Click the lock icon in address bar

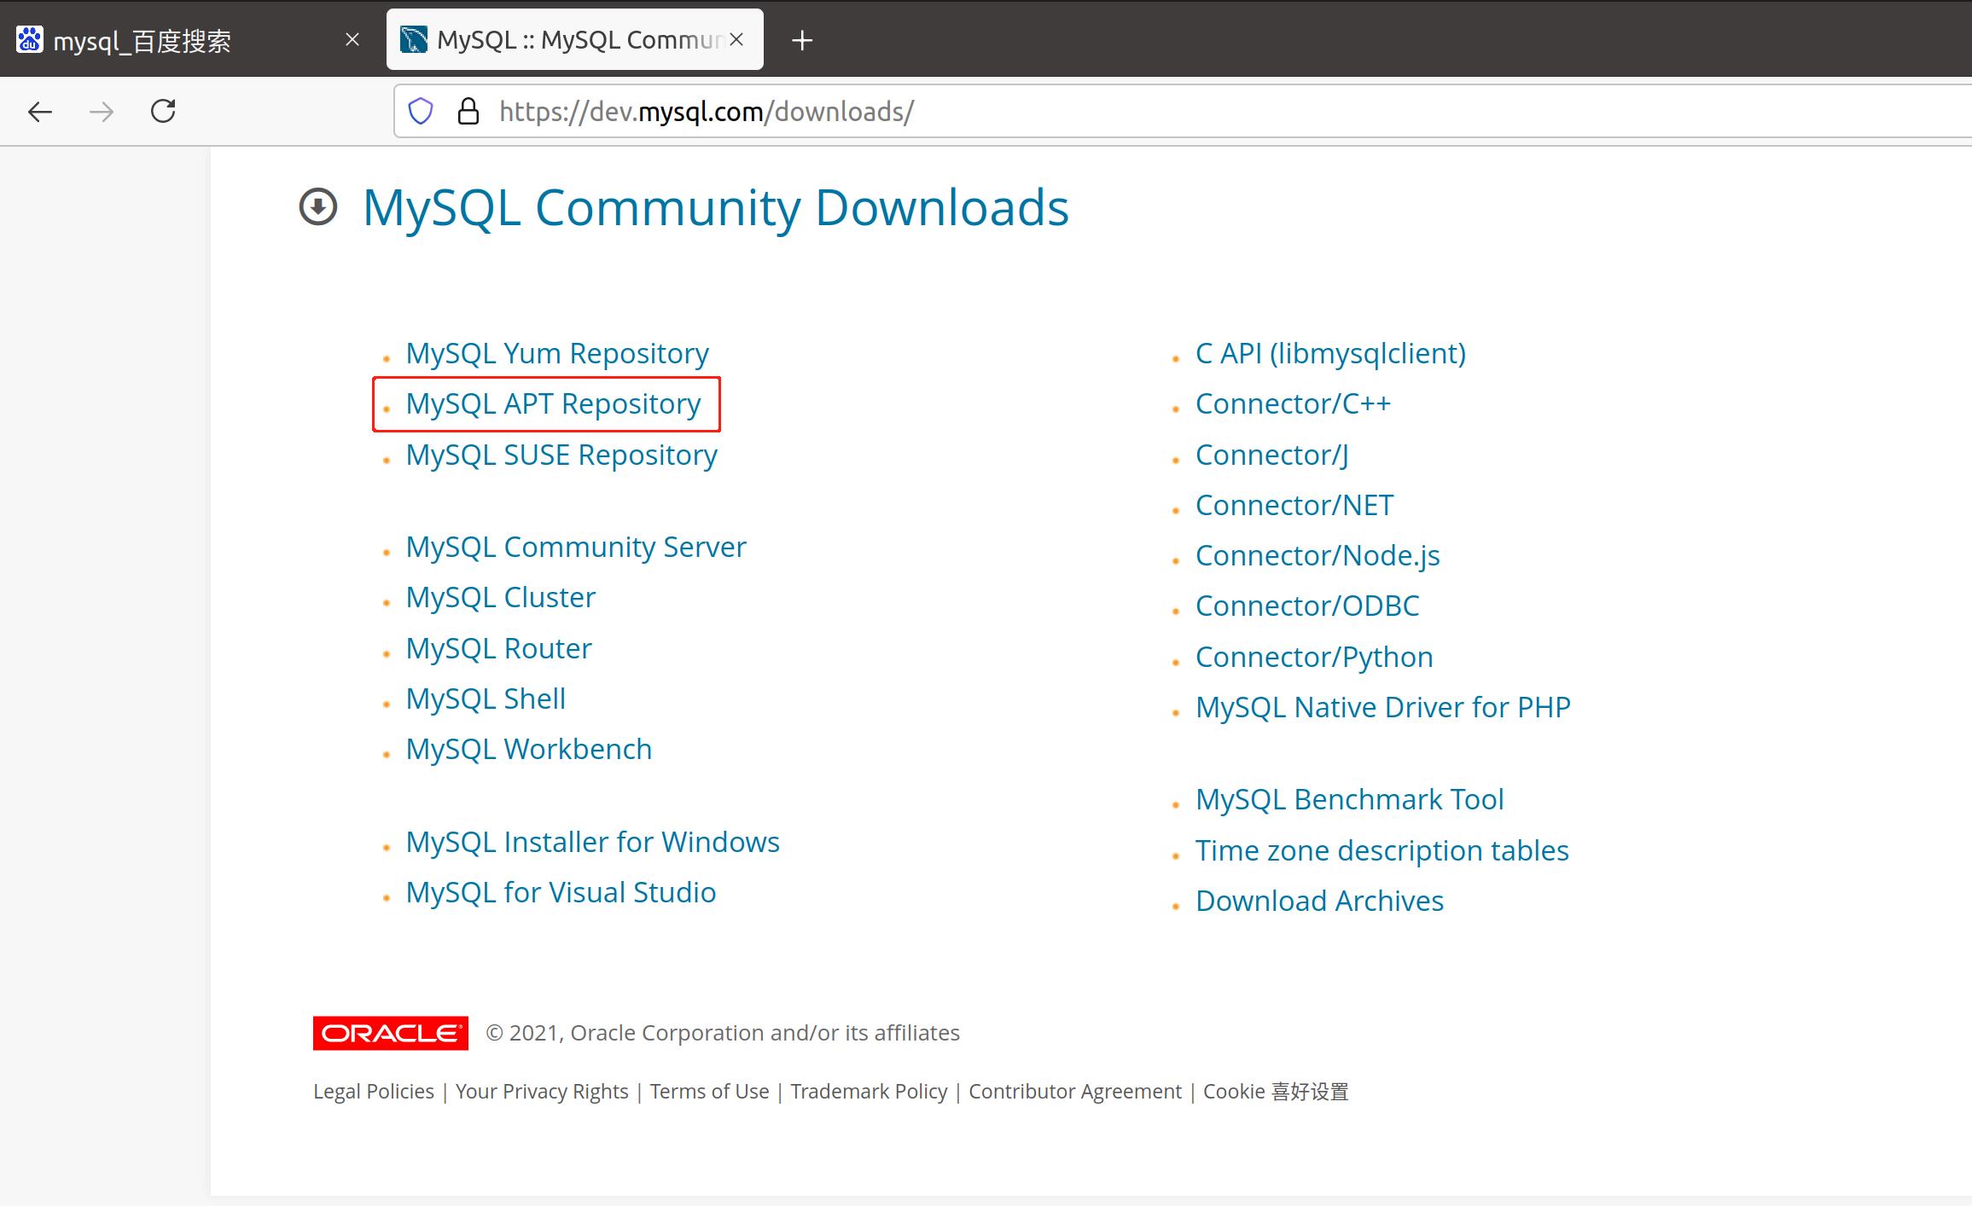[470, 110]
